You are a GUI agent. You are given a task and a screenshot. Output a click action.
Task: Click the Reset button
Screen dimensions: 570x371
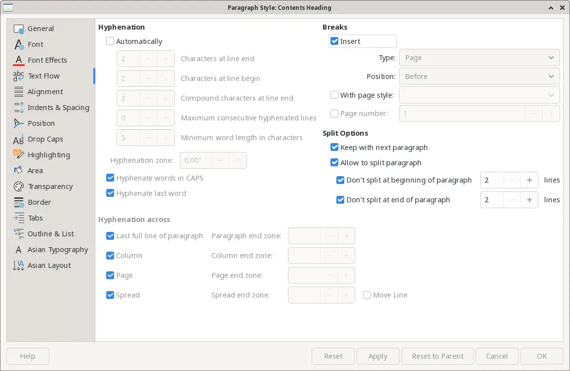333,356
